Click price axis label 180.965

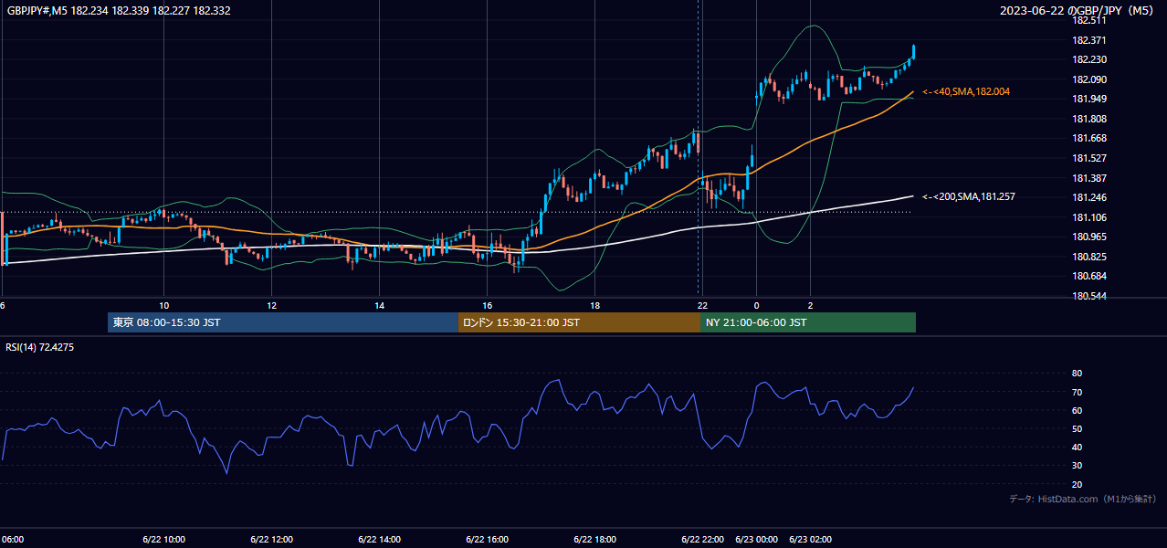pos(1088,237)
